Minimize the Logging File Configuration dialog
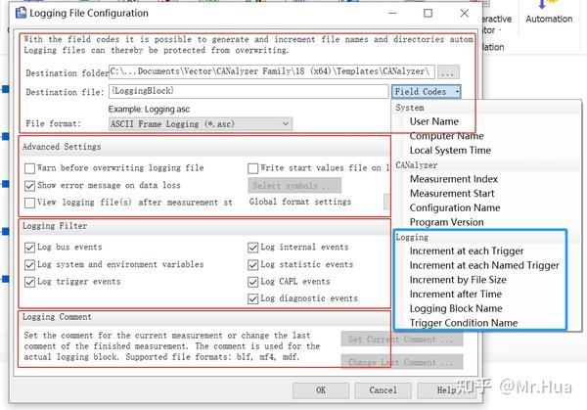 (392, 13)
